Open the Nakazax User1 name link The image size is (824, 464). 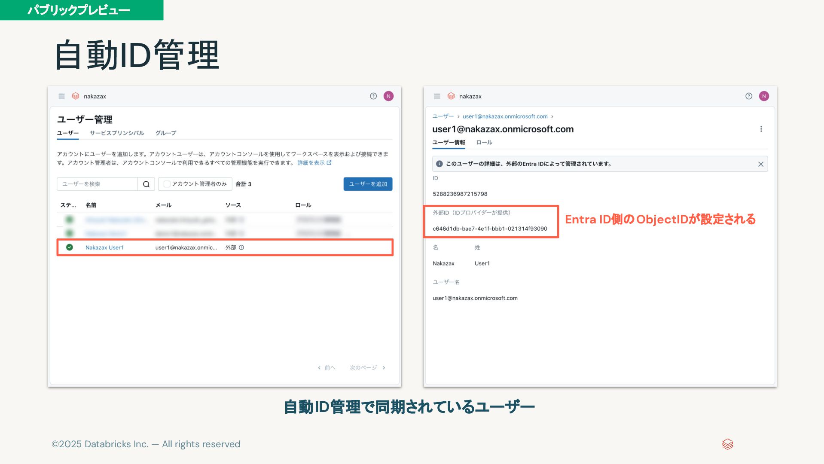104,247
